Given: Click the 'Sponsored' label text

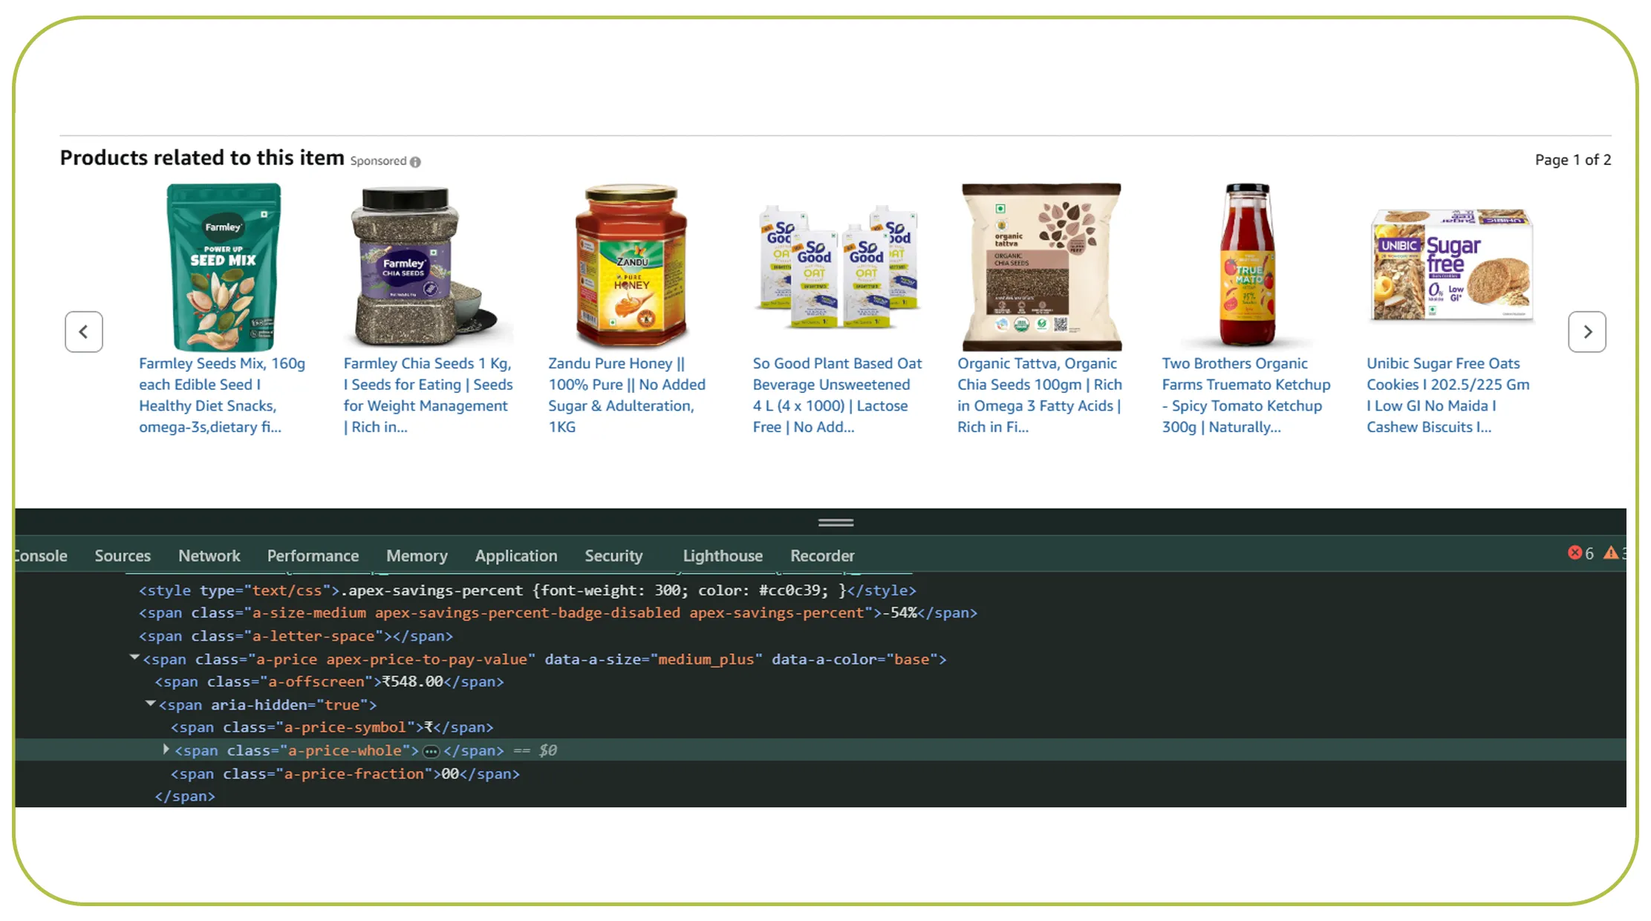Looking at the screenshot, I should click(x=378, y=161).
